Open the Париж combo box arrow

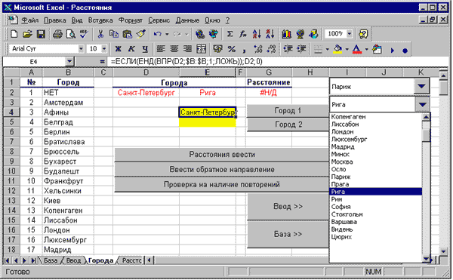tap(421, 86)
